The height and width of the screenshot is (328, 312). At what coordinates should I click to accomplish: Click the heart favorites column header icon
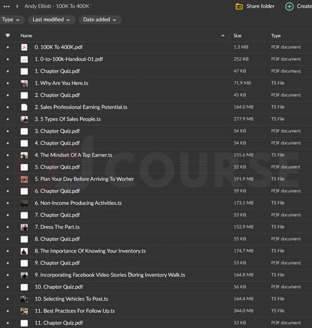coord(8,36)
